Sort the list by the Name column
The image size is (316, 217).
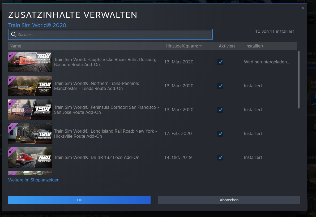tap(15, 46)
